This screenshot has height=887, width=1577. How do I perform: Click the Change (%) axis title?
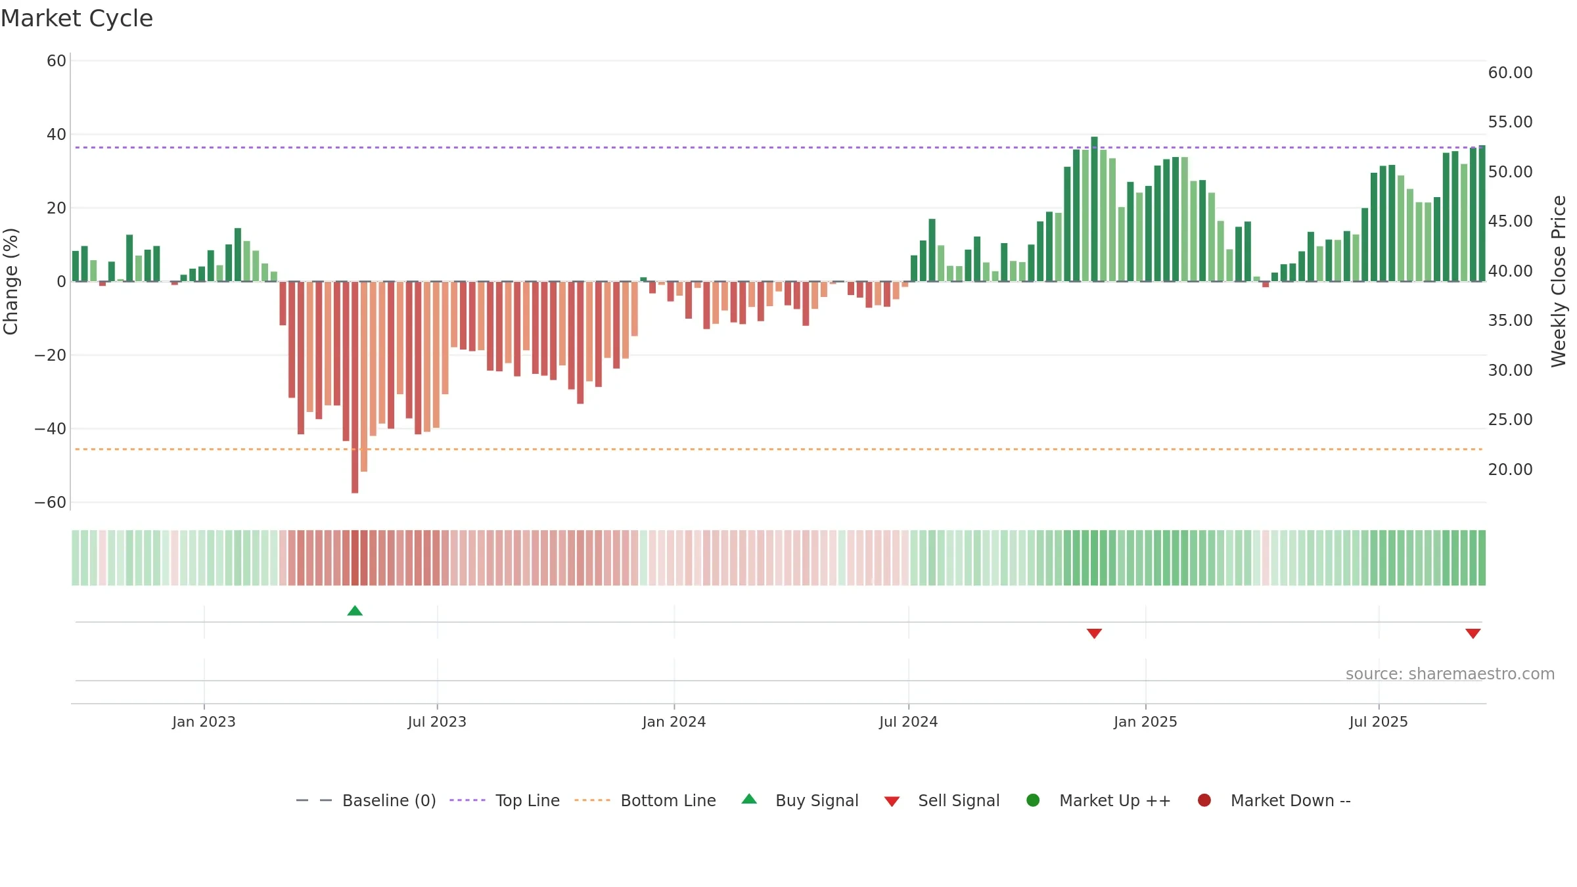point(11,281)
